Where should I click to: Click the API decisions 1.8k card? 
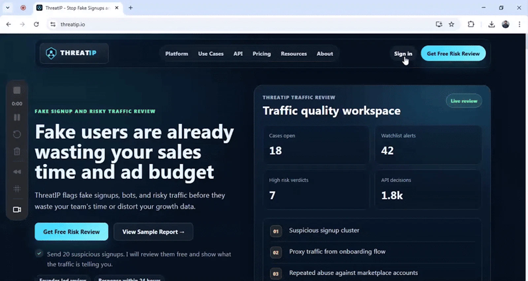pos(428,189)
